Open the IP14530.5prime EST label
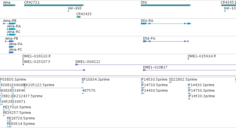 (x=154, y=80)
